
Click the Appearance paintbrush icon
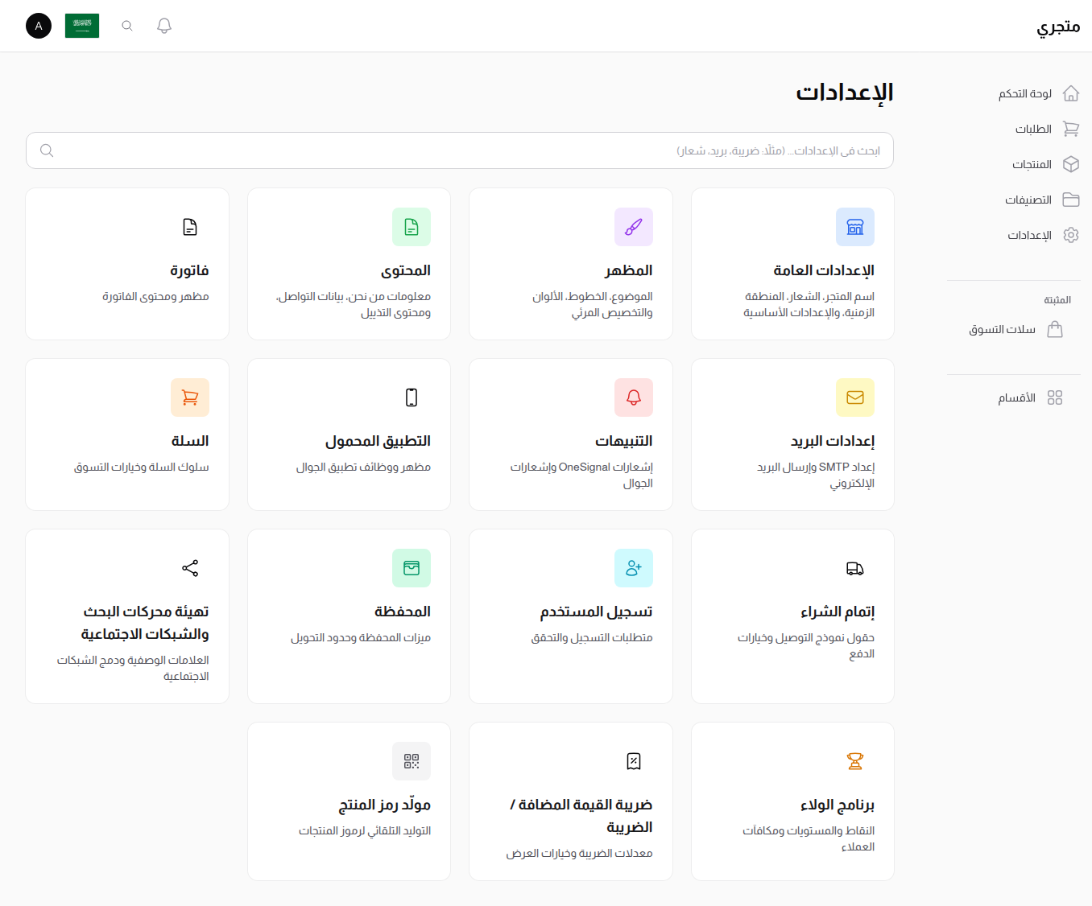tap(634, 227)
